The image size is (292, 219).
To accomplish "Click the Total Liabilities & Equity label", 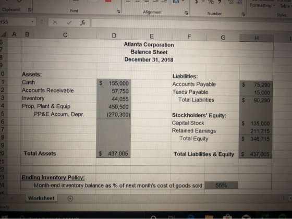I will 204,154.
